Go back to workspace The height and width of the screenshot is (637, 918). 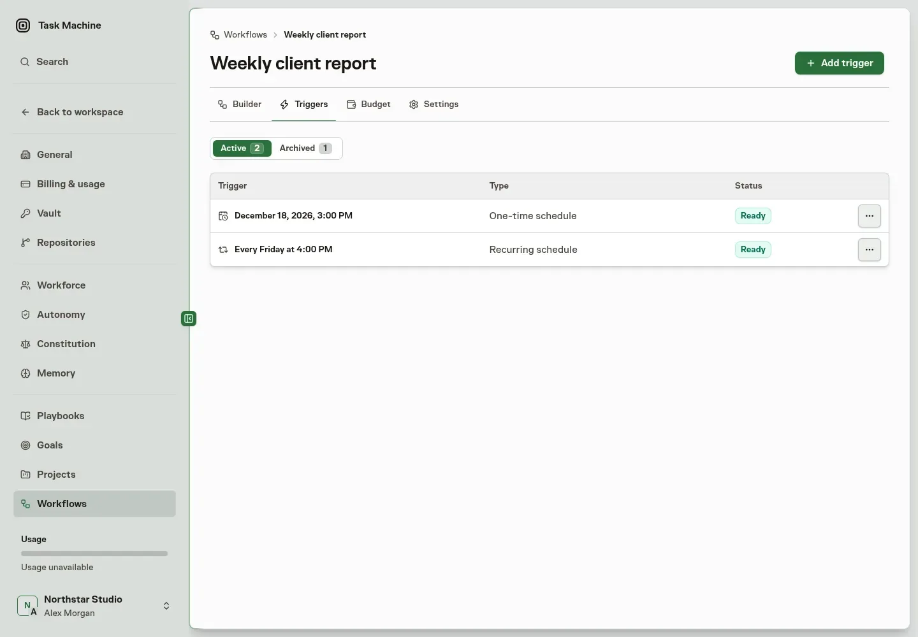pyautogui.click(x=94, y=112)
